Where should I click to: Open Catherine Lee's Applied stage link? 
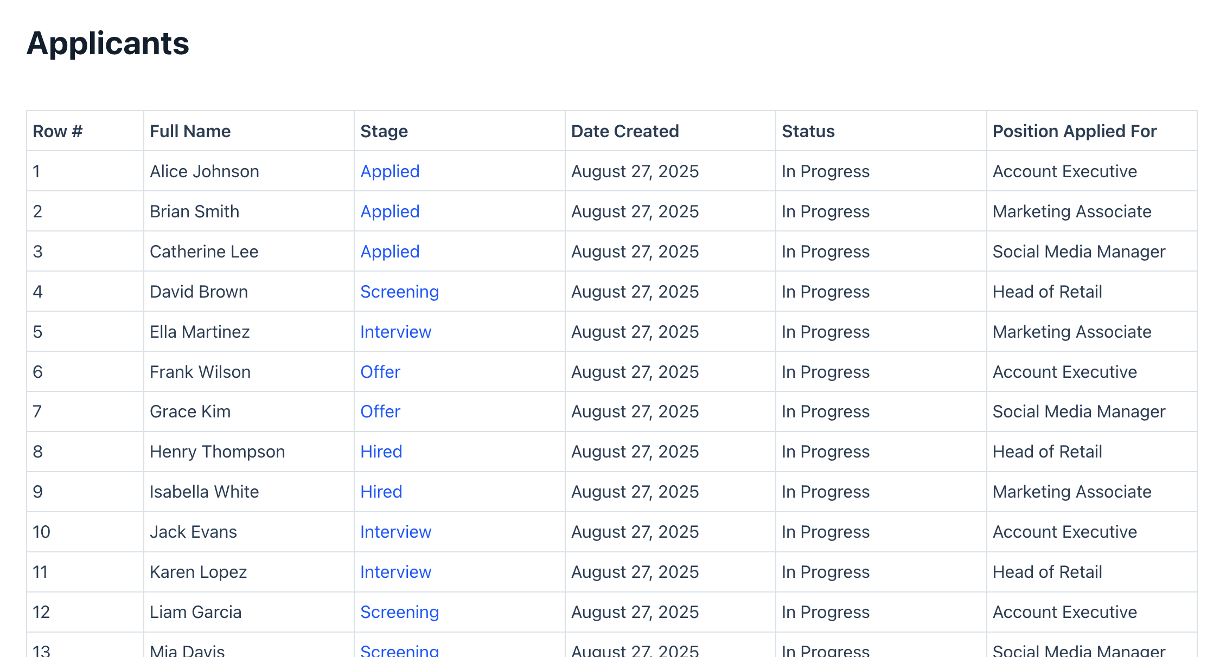[x=389, y=252]
